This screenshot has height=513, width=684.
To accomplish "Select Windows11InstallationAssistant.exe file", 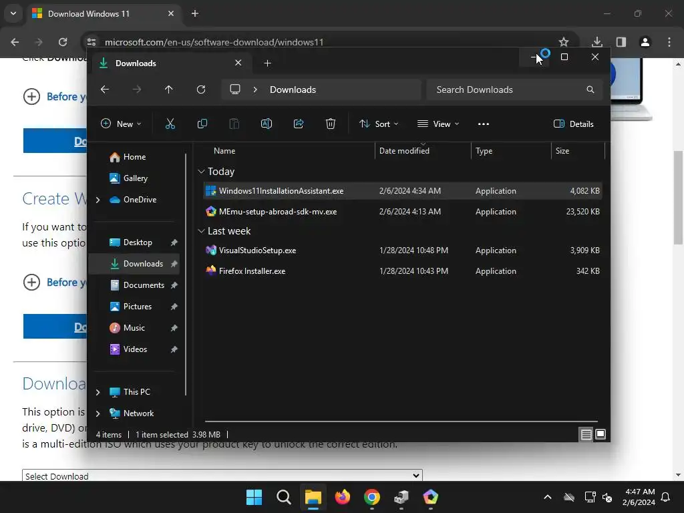I will (x=403, y=190).
